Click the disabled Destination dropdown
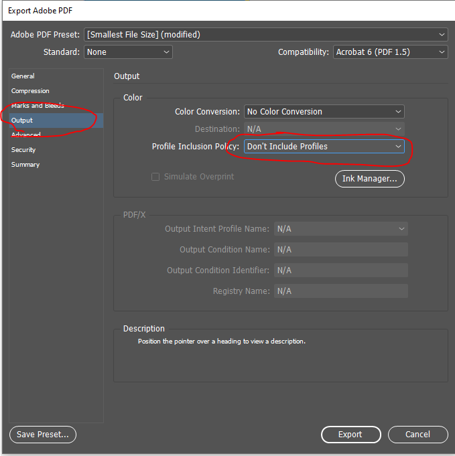Screen dimensions: 455x456 tap(324, 129)
